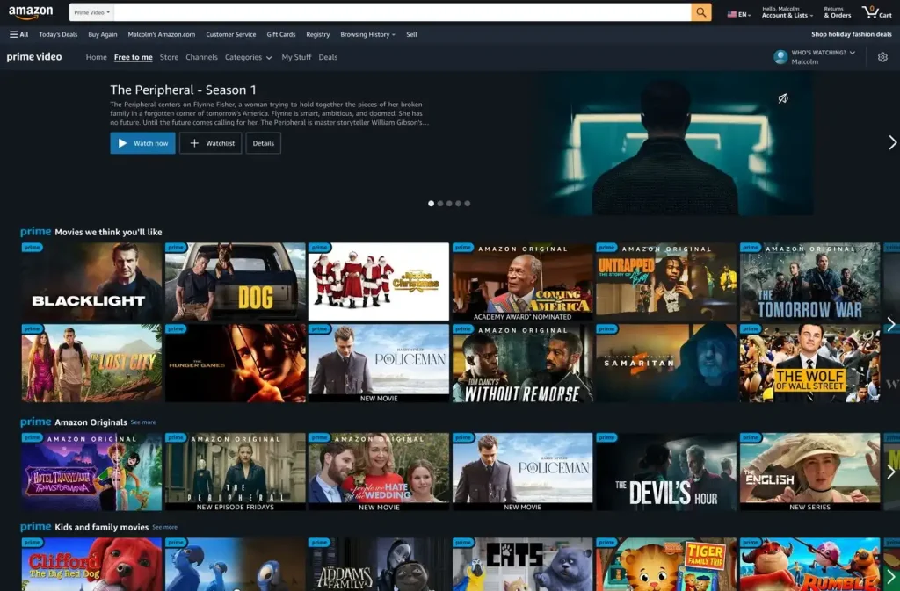Screen dimensions: 900x591
Task: Click the Registry link
Action: [x=318, y=34]
